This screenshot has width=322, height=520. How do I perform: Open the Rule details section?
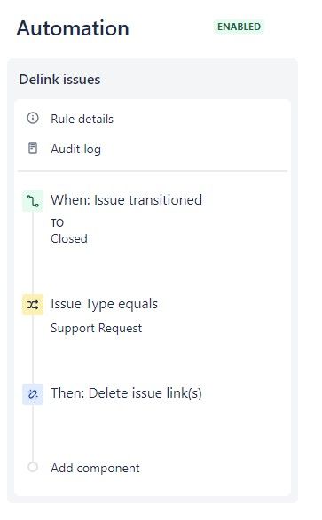coord(82,119)
